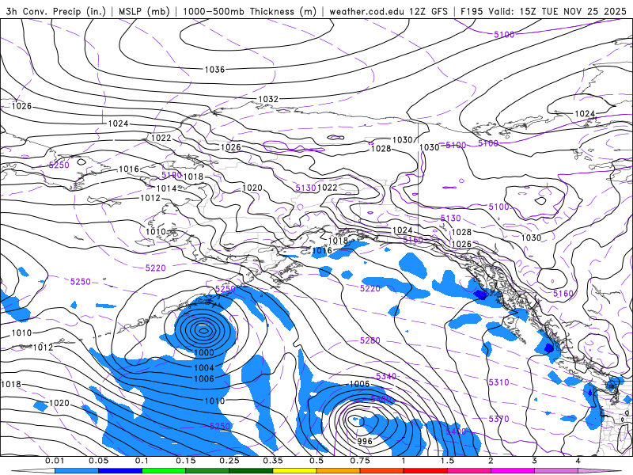Click the 5280 thickness label

(x=370, y=340)
